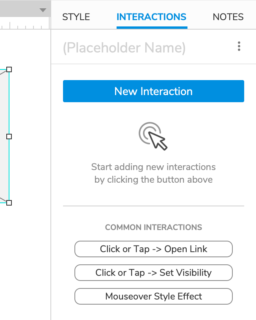Click the bottom-right selection resize handle
The height and width of the screenshot is (320, 256).
(9, 202)
